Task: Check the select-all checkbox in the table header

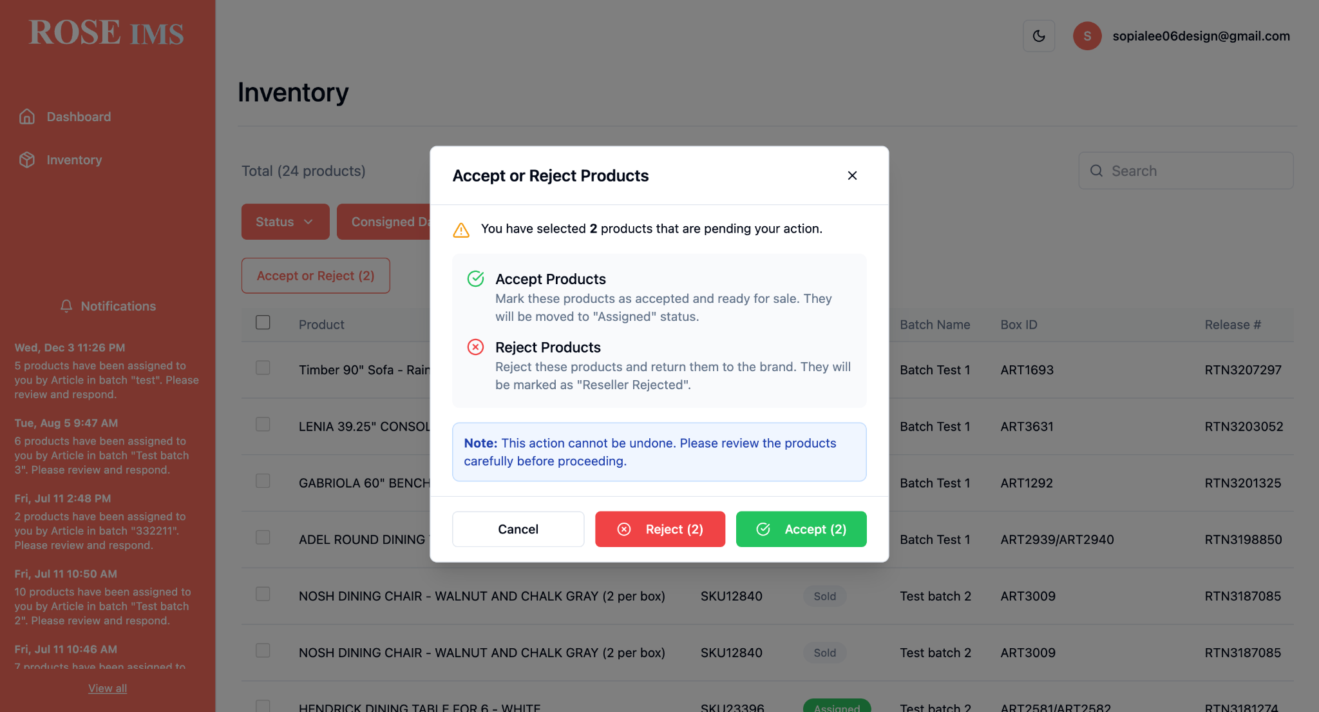Action: pyautogui.click(x=263, y=322)
